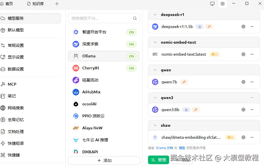Open the 模型 link below model list
This screenshot has height=167, width=264.
[182, 148]
